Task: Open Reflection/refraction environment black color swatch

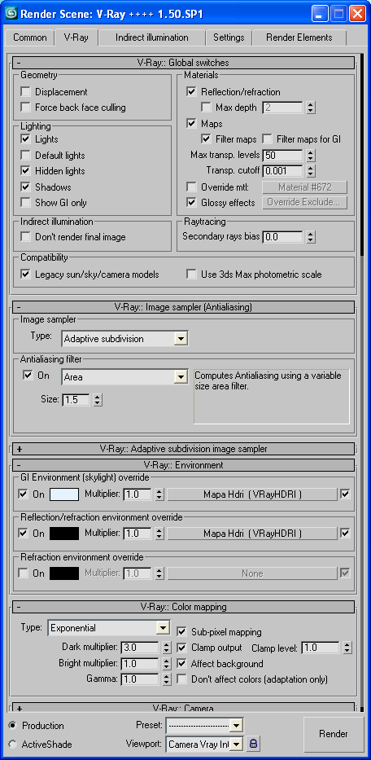Action: (x=64, y=534)
